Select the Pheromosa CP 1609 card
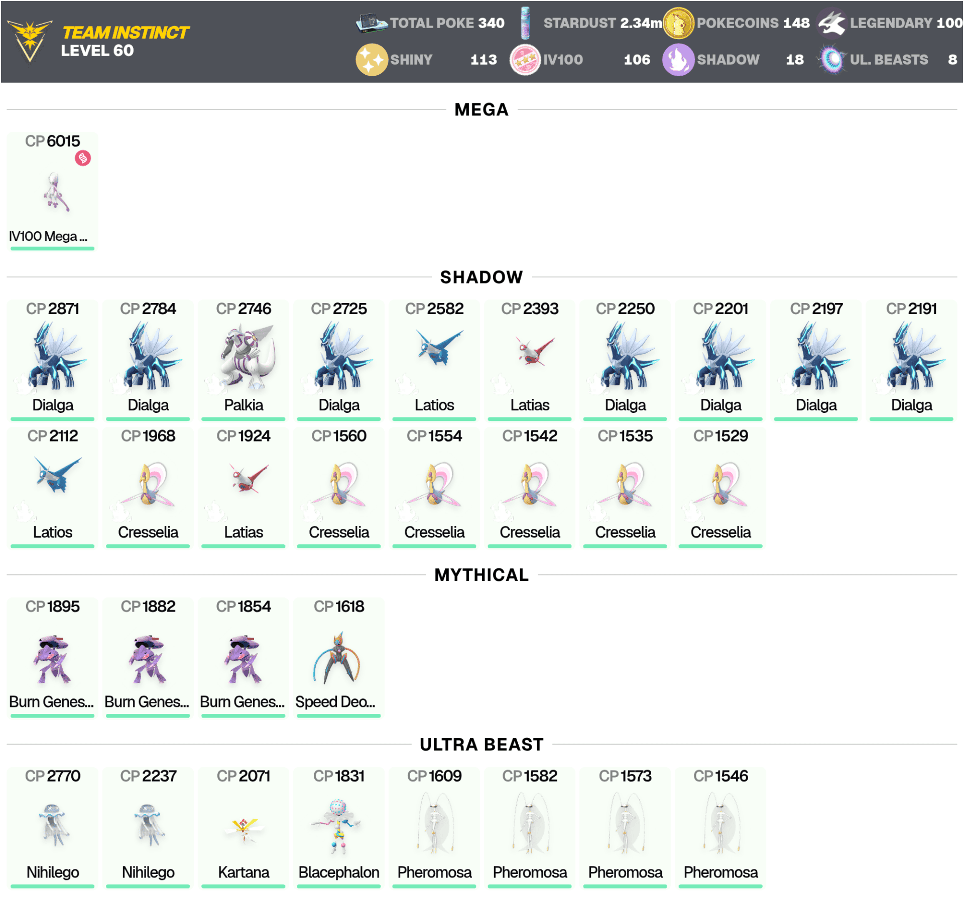The width and height of the screenshot is (964, 897). [434, 828]
